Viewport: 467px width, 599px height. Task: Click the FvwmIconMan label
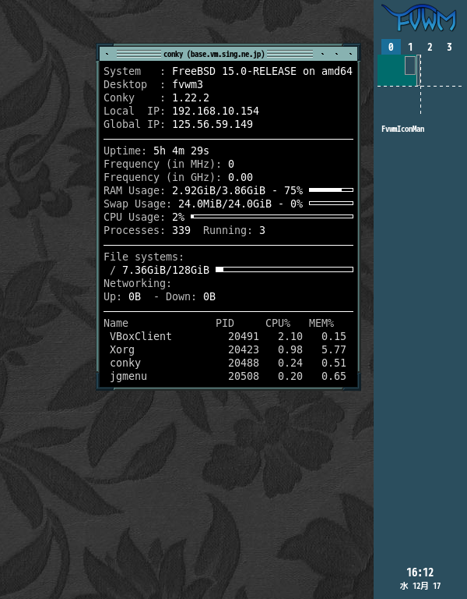(x=402, y=129)
